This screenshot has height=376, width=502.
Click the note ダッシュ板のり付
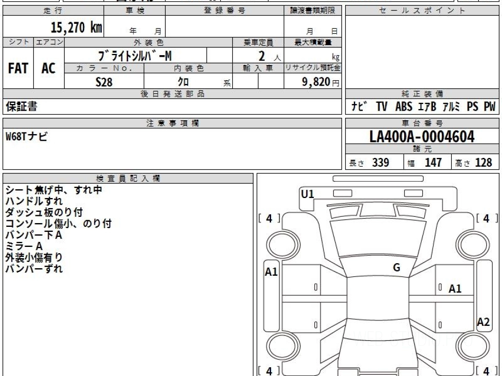44,213
